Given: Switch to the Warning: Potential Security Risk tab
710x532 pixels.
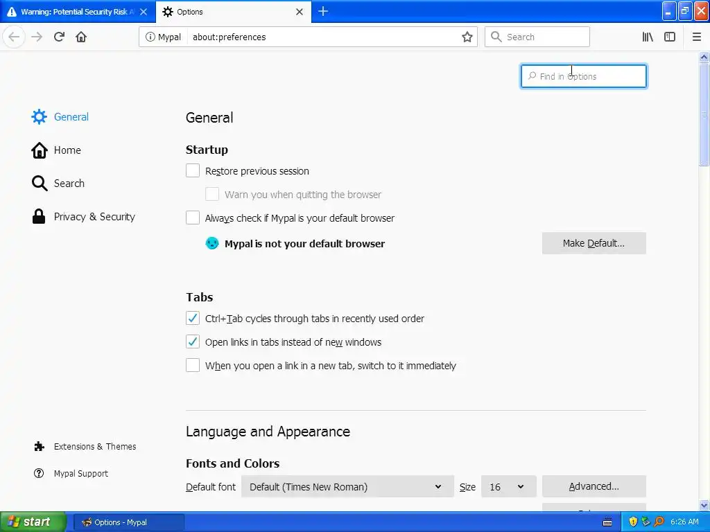Looking at the screenshot, I should 78,12.
